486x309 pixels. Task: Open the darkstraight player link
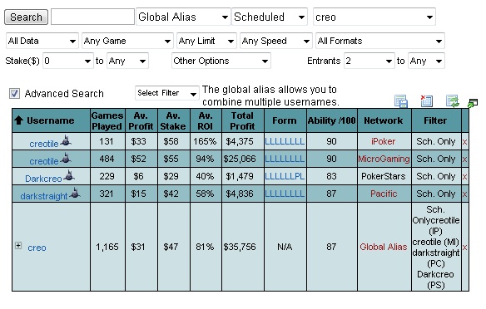[x=44, y=196]
